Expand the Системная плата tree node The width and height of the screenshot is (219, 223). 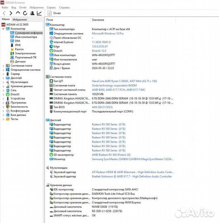[3, 66]
